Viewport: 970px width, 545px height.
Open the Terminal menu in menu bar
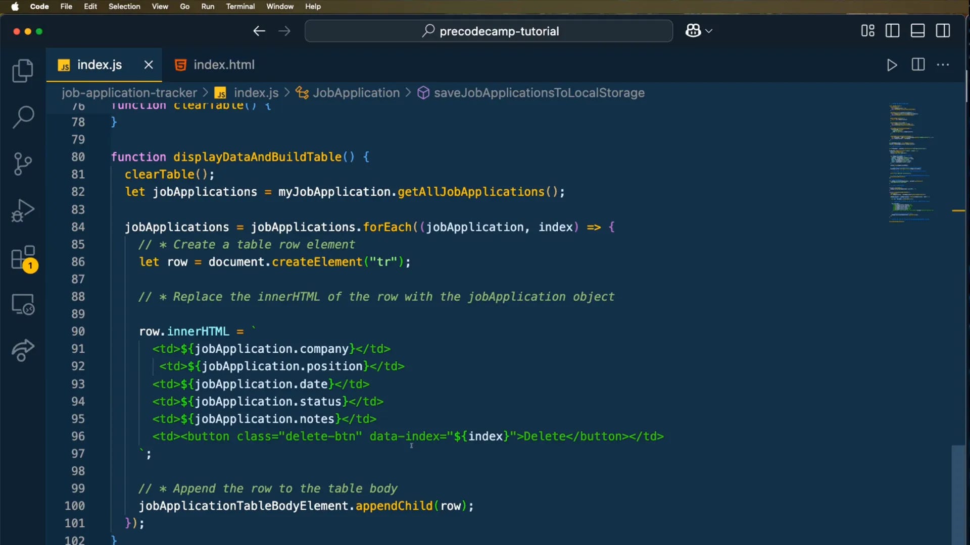point(240,7)
